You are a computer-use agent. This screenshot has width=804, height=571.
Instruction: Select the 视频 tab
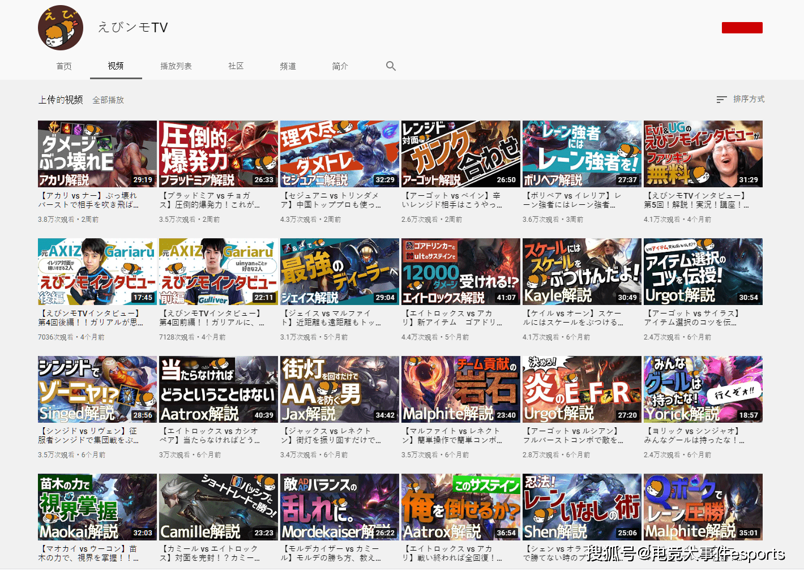(116, 66)
